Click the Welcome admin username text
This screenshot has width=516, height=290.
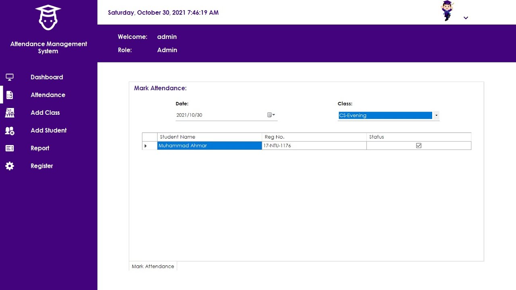coord(167,37)
